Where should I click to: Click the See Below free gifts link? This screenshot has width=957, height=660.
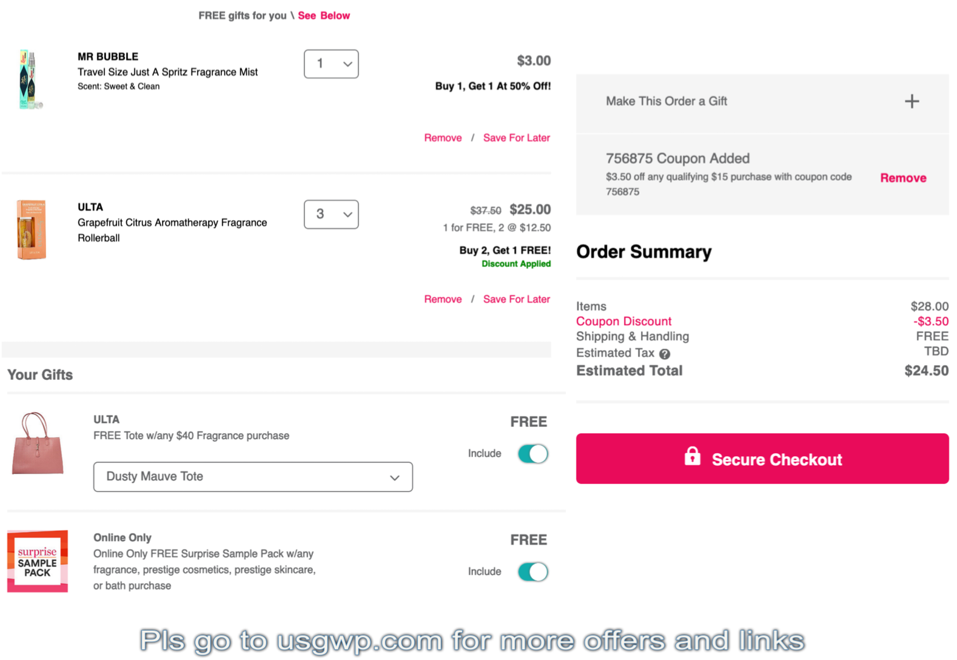[x=324, y=16]
